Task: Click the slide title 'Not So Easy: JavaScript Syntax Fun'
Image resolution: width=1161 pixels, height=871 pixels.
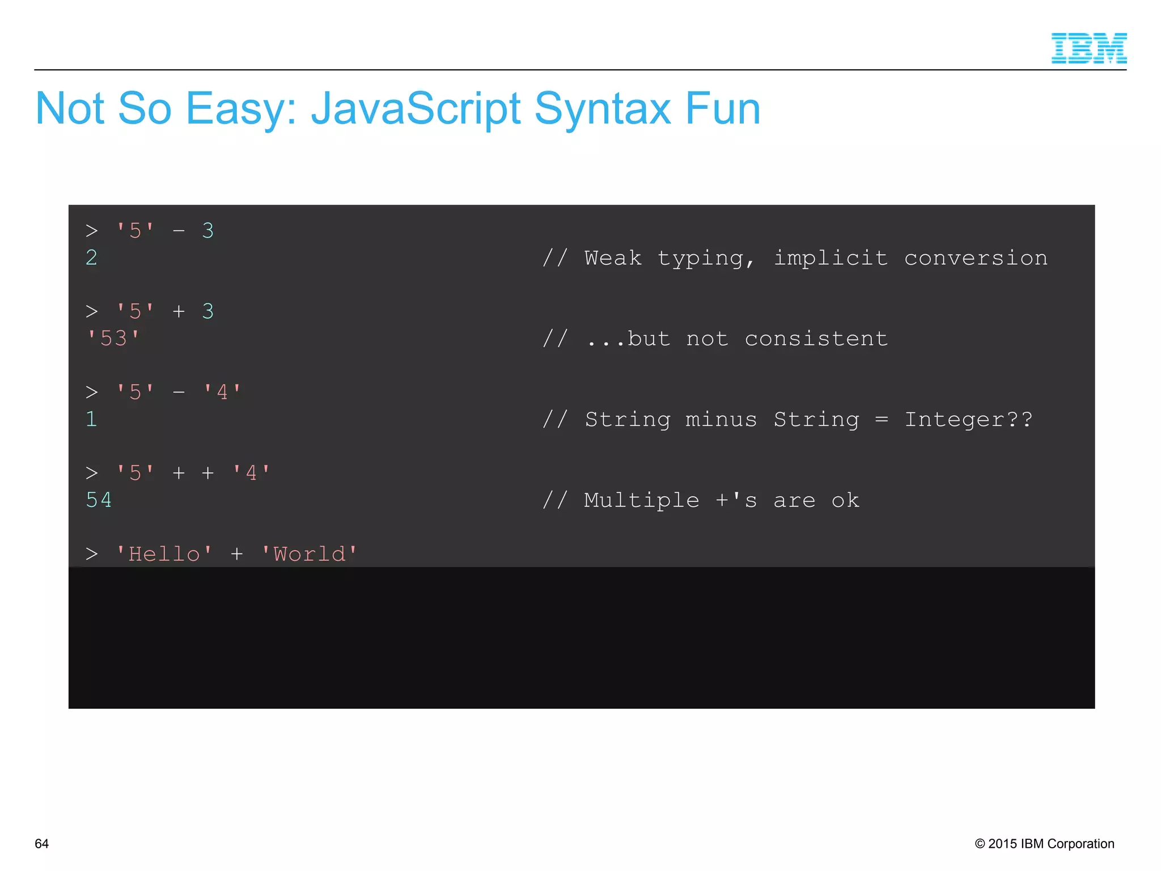Action: (398, 109)
